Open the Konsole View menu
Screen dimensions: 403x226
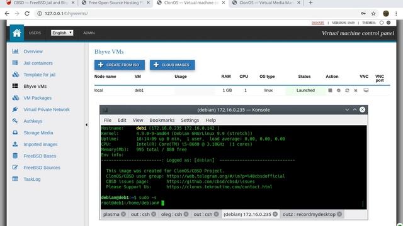(138, 120)
